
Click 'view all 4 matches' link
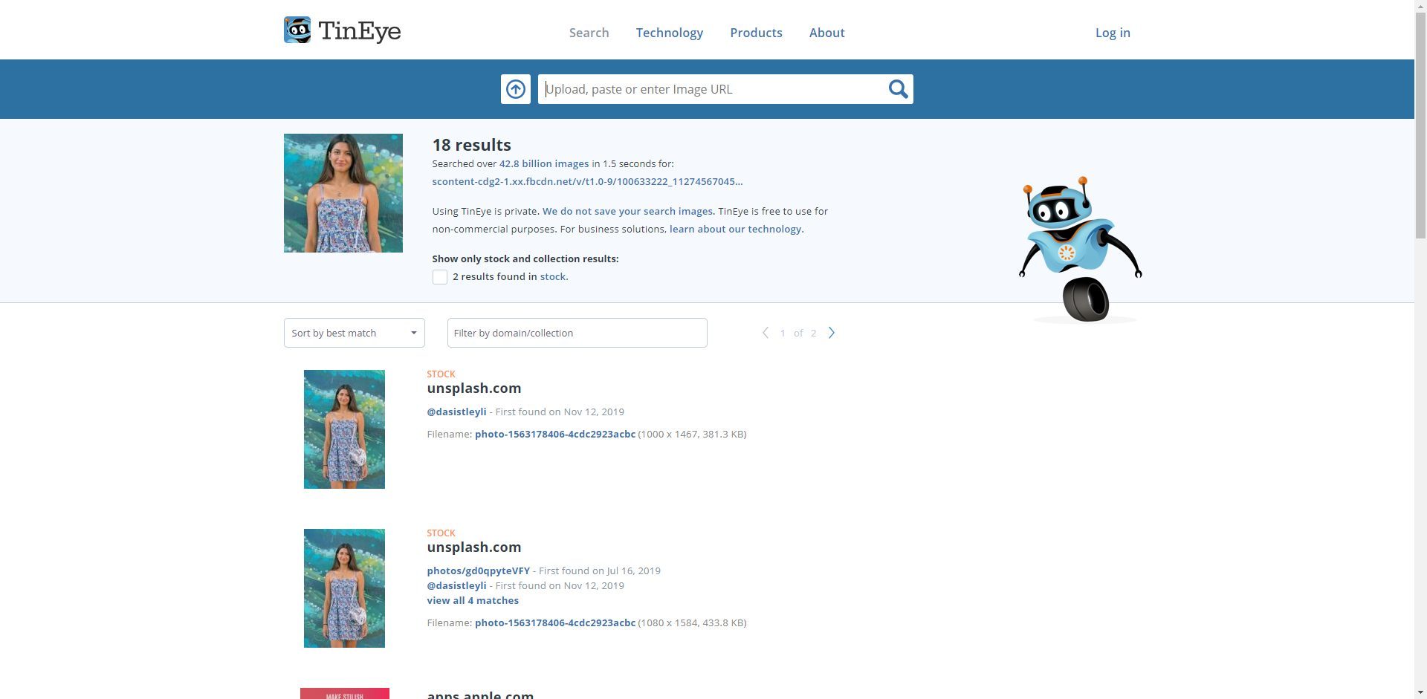(x=473, y=600)
